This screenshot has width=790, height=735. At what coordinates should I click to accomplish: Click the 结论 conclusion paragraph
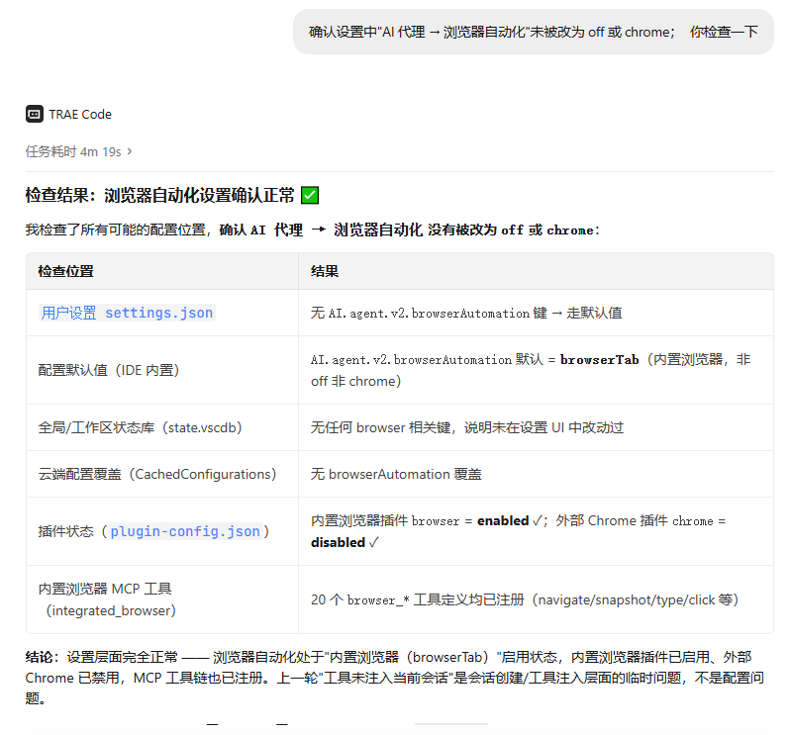point(394,678)
